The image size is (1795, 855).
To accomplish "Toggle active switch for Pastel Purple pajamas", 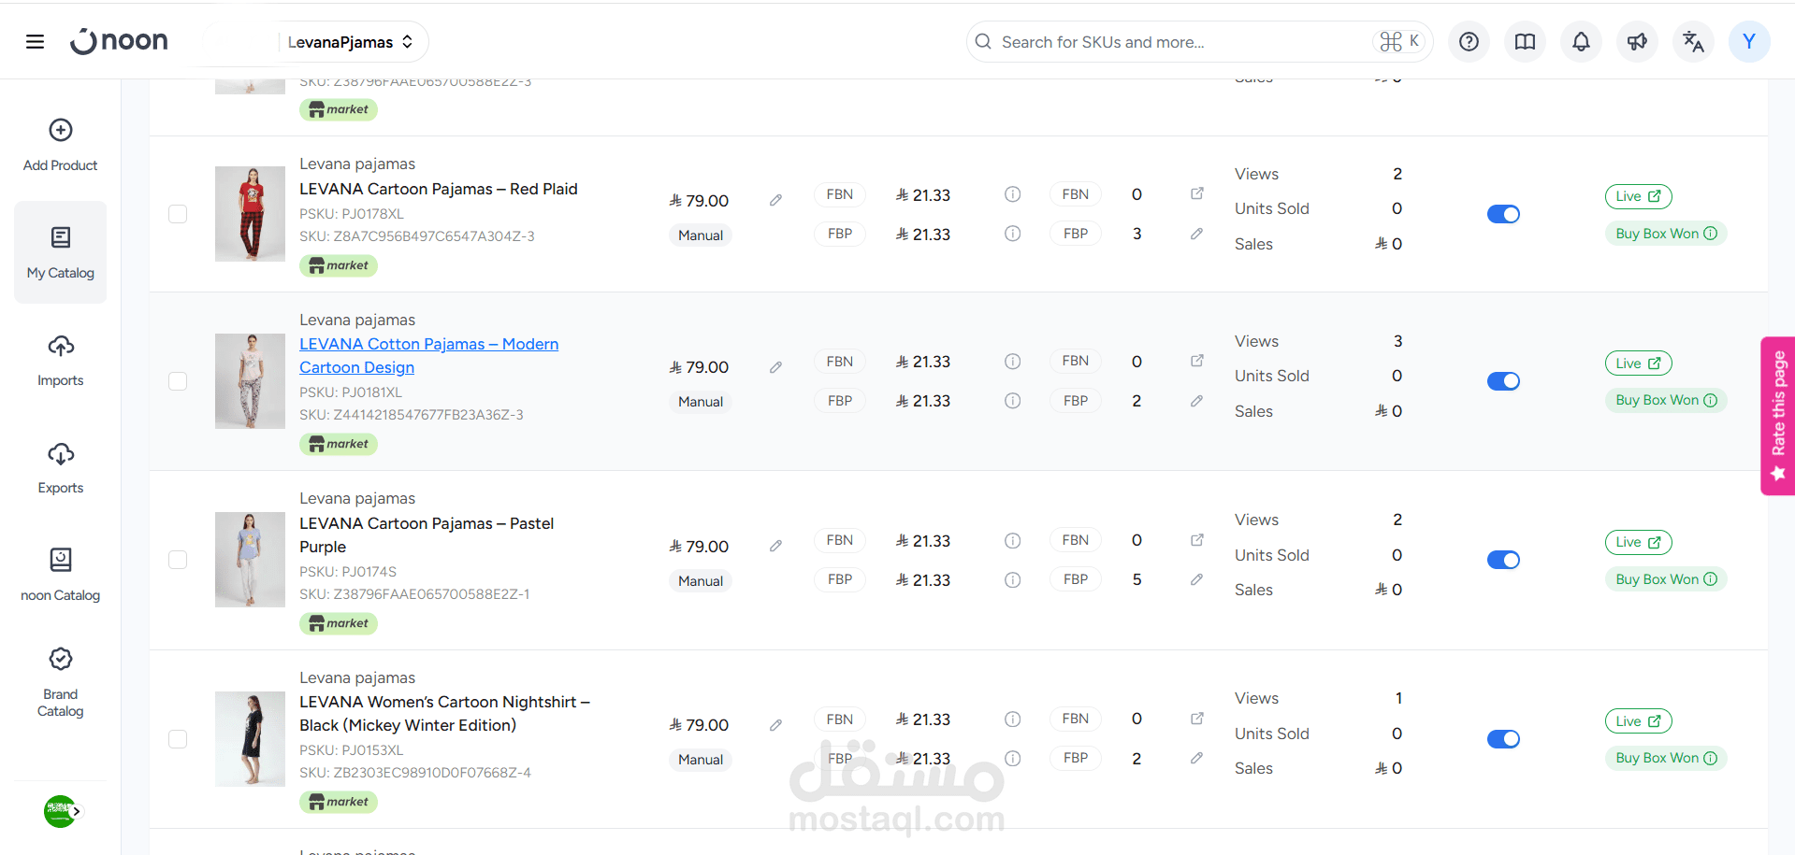I will [x=1503, y=560].
